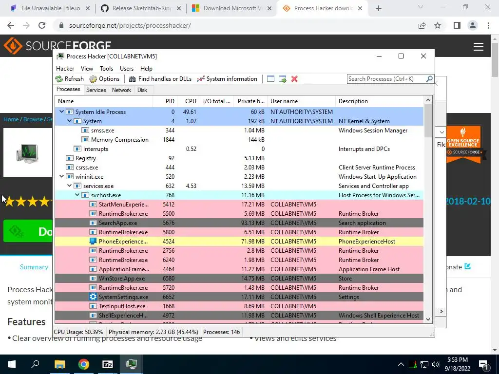The image size is (499, 374).
Task: Open the View menu
Action: tap(87, 68)
